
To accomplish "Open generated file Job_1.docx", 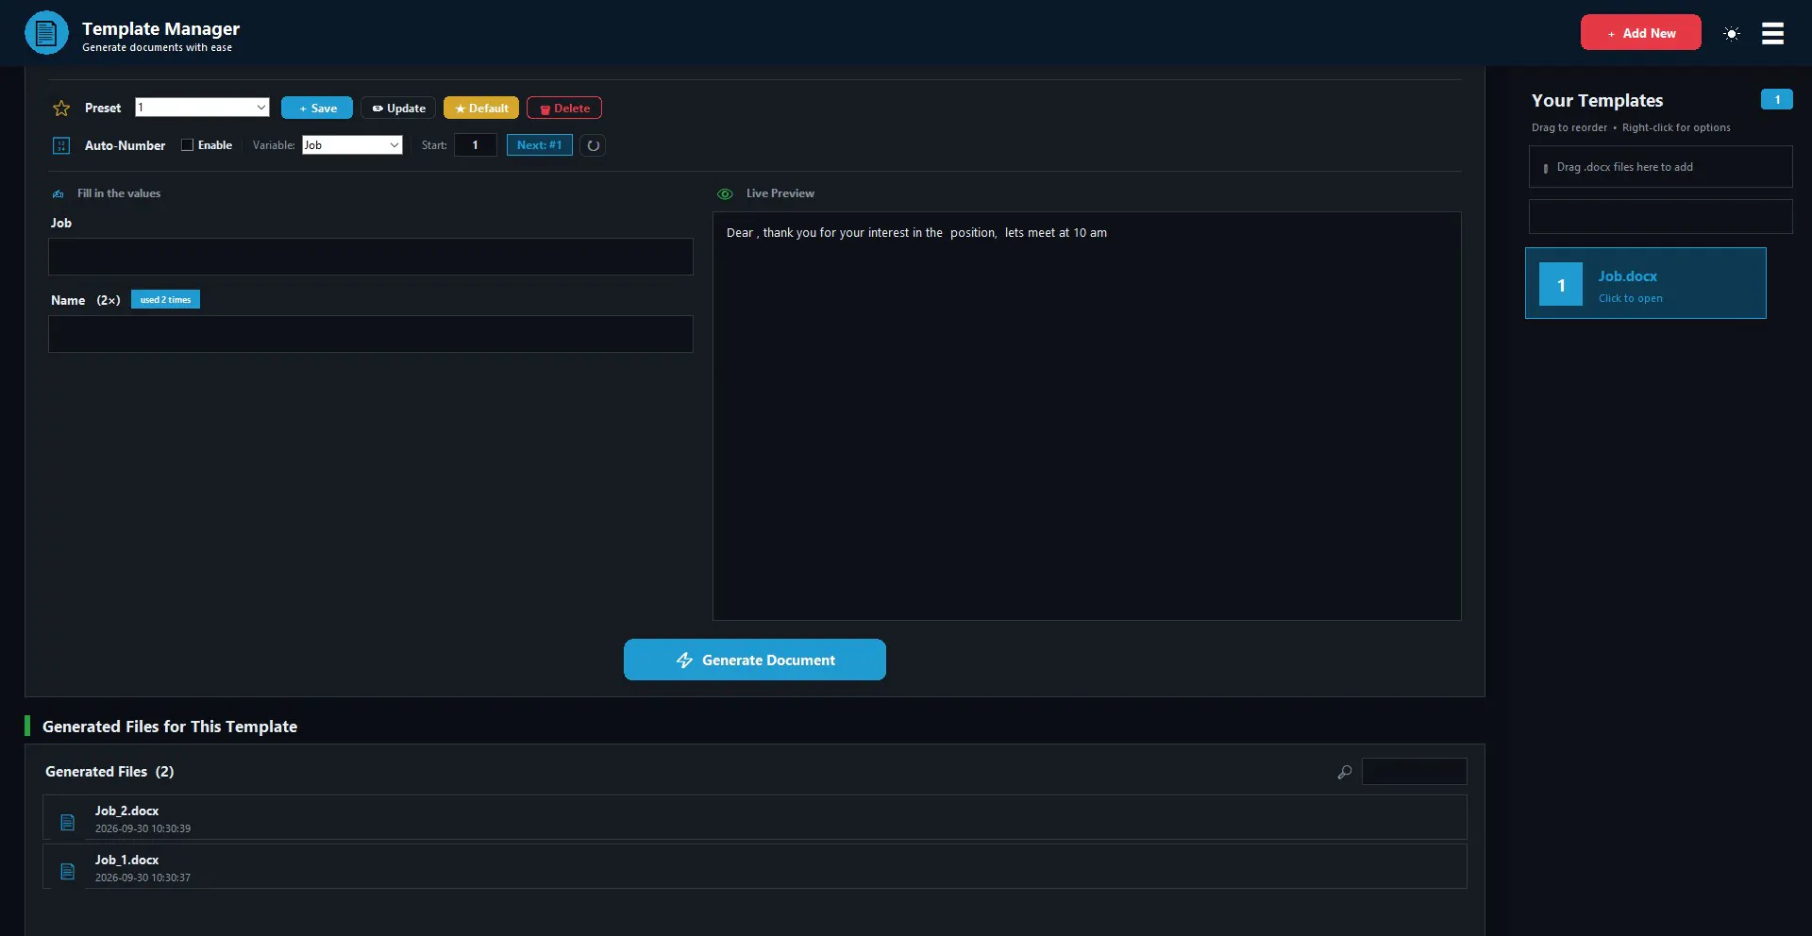I will 755,866.
